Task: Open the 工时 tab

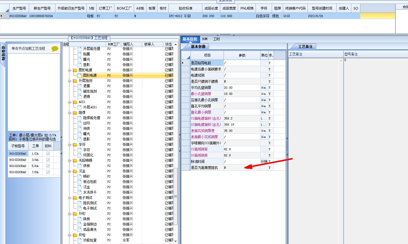Action: pos(217,39)
